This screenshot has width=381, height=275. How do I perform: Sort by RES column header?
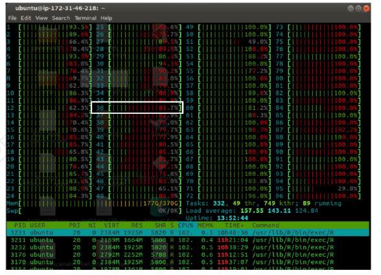[x=137, y=225]
